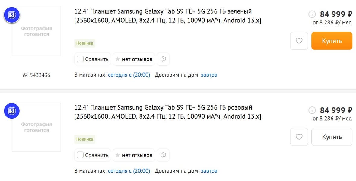Click the blue processor badge on the green tablet
The width and height of the screenshot is (356, 181).
point(12,14)
